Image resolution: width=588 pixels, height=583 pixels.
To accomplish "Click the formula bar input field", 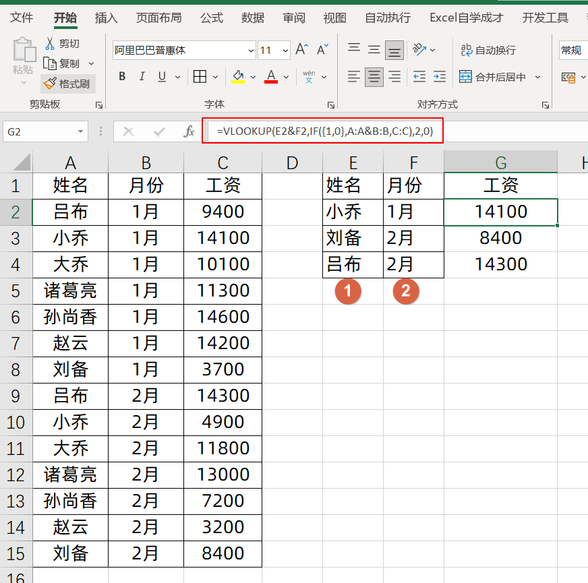I will [x=397, y=131].
